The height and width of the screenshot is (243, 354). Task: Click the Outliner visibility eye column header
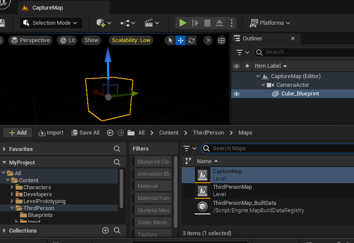click(x=236, y=66)
